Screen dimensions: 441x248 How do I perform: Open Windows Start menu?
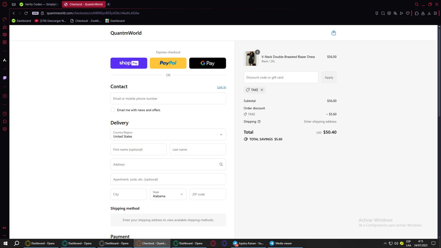(5, 243)
